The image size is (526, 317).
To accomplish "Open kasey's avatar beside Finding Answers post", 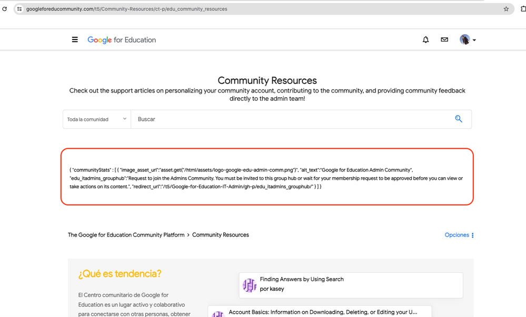I will point(250,285).
